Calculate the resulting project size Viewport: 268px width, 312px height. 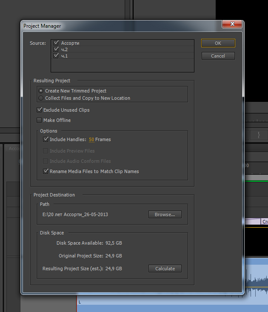[165, 269]
